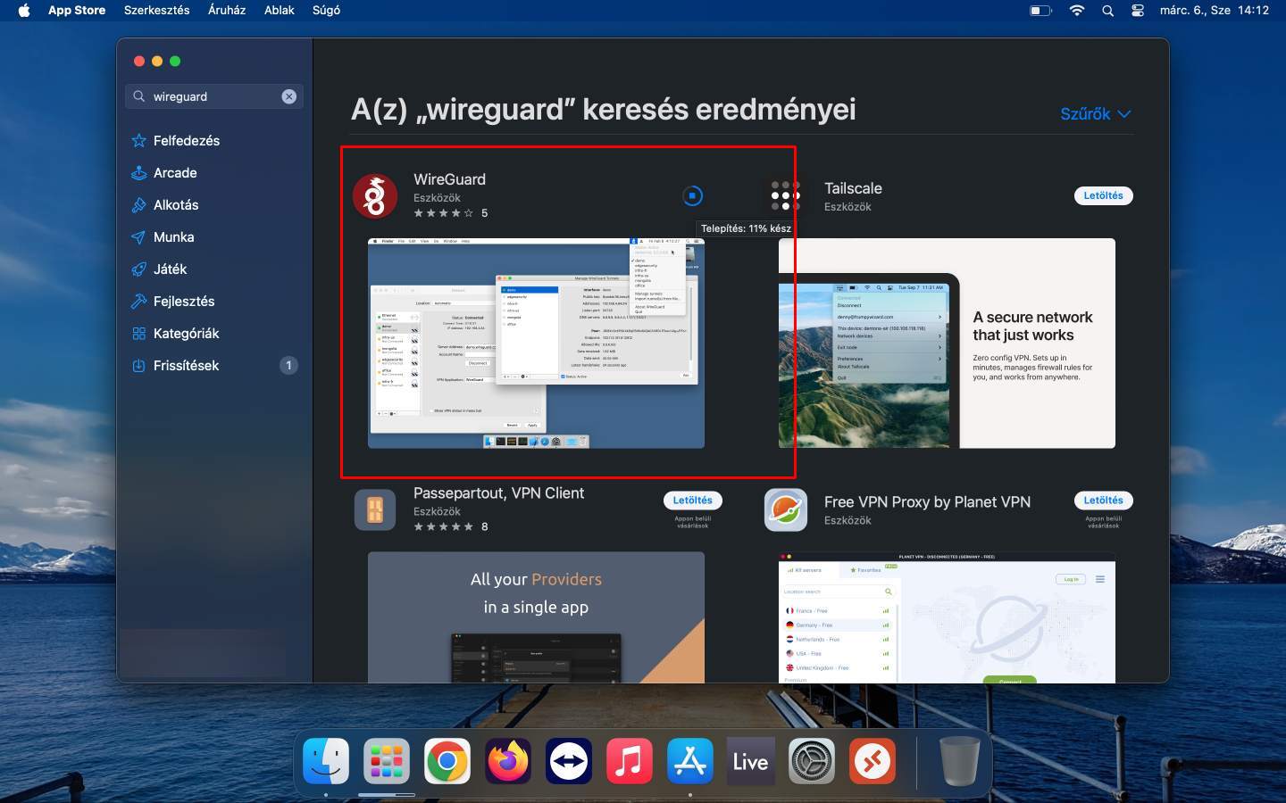
Task: Open Control Center in menu bar
Action: [1138, 11]
